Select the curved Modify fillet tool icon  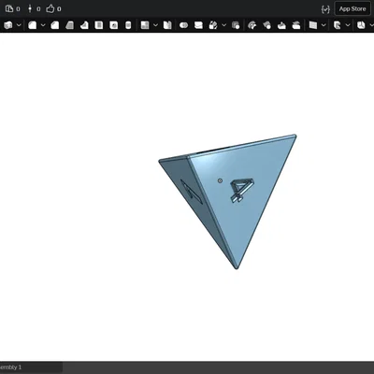tap(252, 25)
